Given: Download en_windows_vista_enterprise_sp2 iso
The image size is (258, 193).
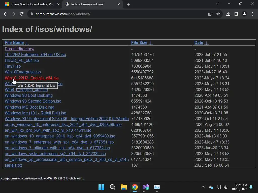Looking at the screenshot, I should 55,154.
